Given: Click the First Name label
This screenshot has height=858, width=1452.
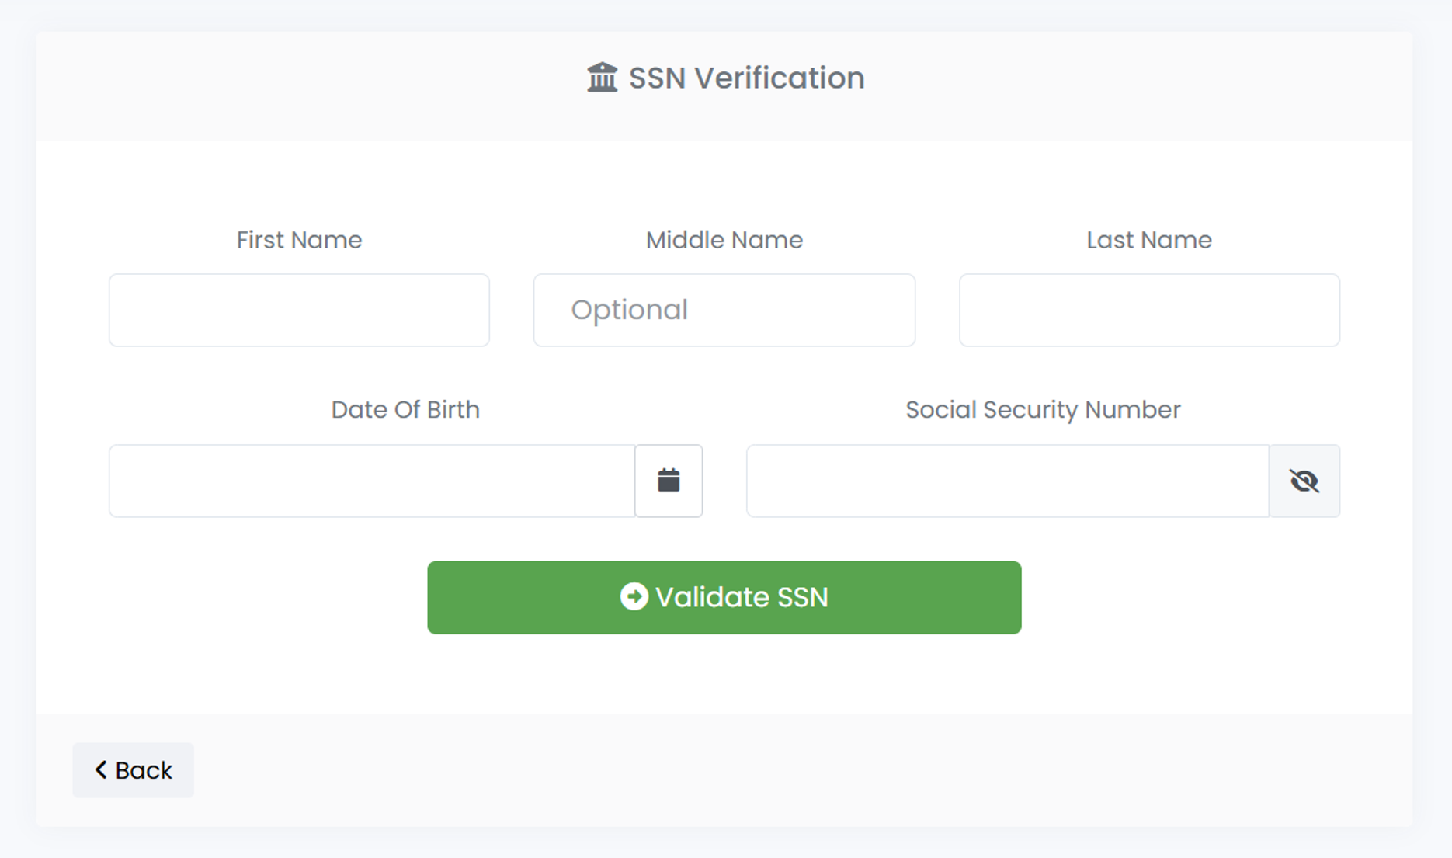Looking at the screenshot, I should pos(299,240).
